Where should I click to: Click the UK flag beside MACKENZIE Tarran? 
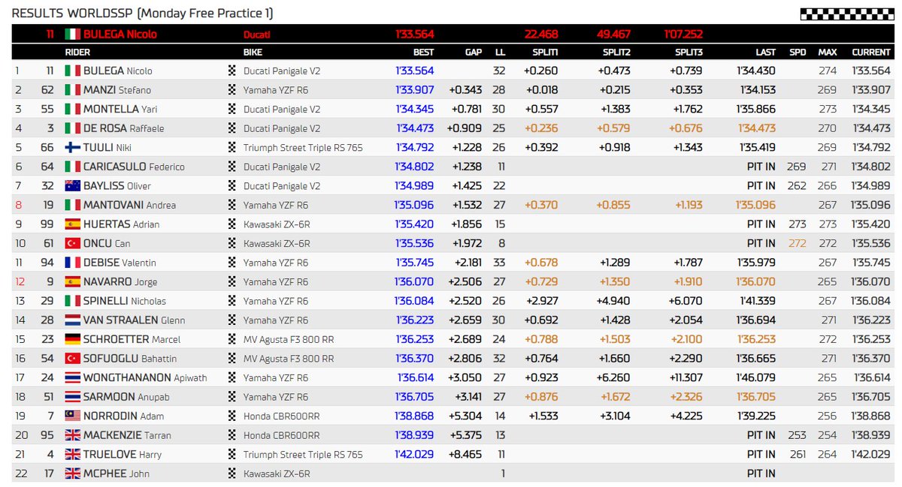pos(72,435)
